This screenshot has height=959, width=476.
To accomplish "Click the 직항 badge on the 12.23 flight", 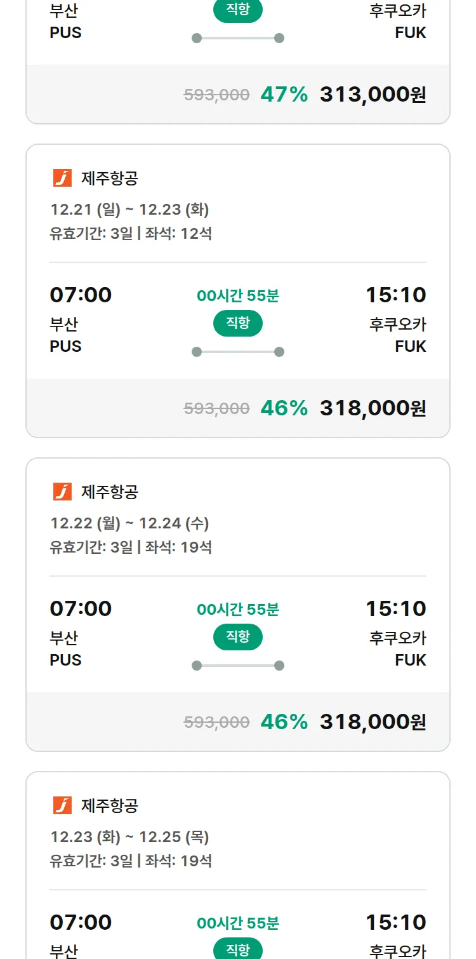I will tap(238, 949).
